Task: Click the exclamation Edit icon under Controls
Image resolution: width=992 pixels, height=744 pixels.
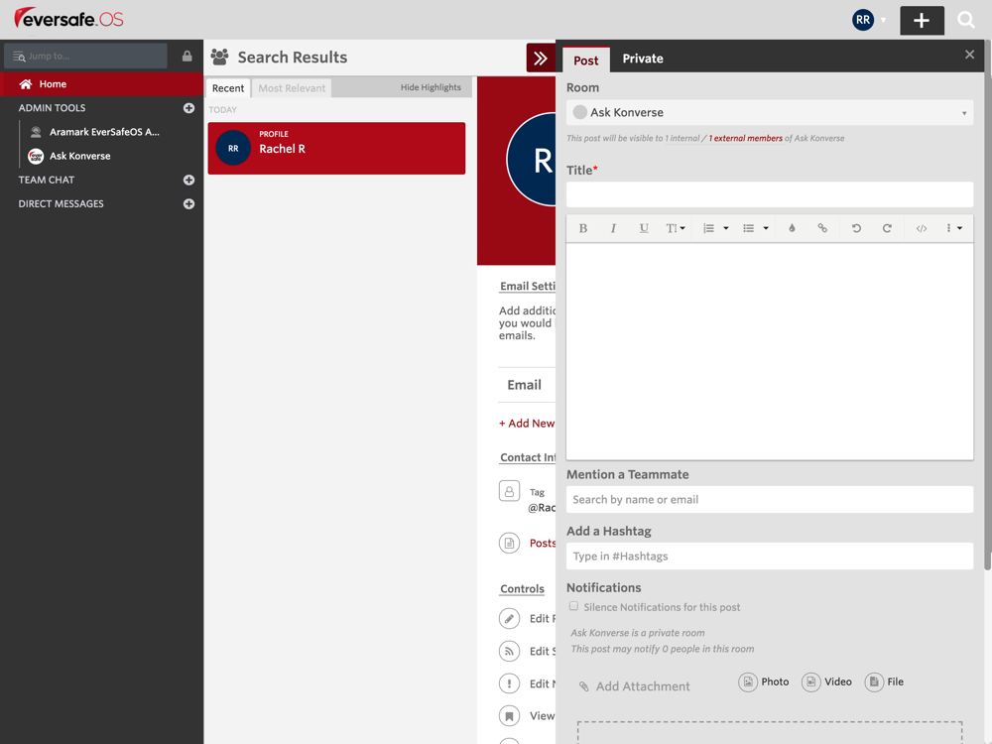Action: tap(509, 683)
